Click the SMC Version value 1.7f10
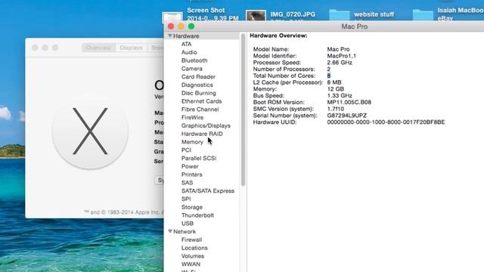484x272 pixels. (x=336, y=109)
